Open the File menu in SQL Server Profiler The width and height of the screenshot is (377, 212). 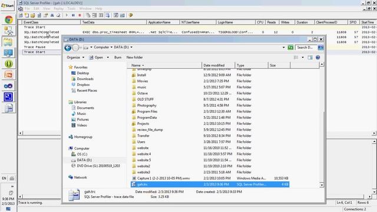[27, 9]
